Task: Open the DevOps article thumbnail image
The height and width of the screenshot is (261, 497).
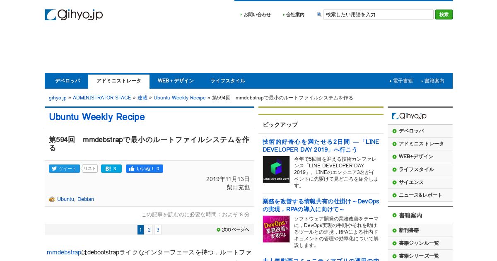Action: point(276,229)
